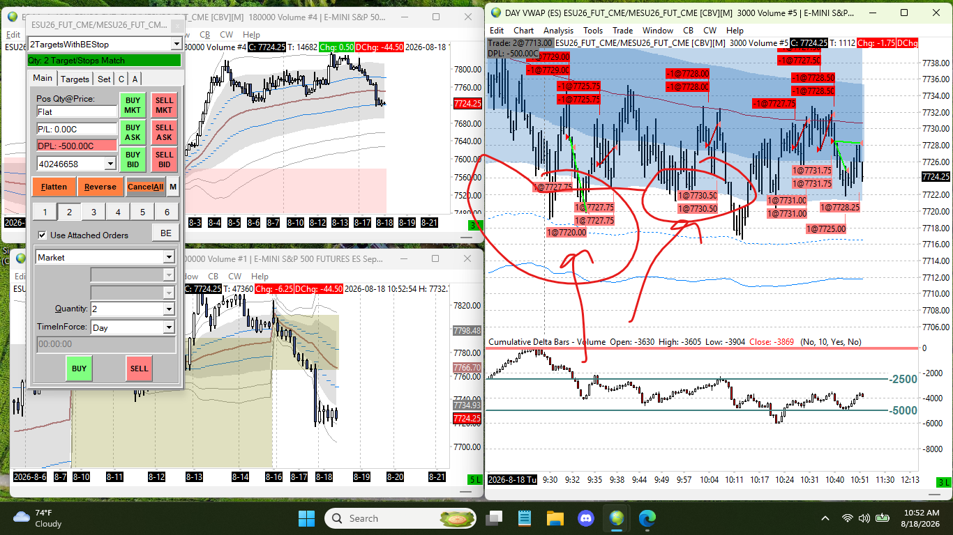This screenshot has width=953, height=535.
Task: Switch to the Main tab
Action: [43, 79]
